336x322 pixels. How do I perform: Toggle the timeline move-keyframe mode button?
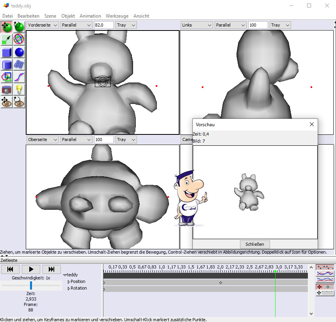tap(325, 286)
